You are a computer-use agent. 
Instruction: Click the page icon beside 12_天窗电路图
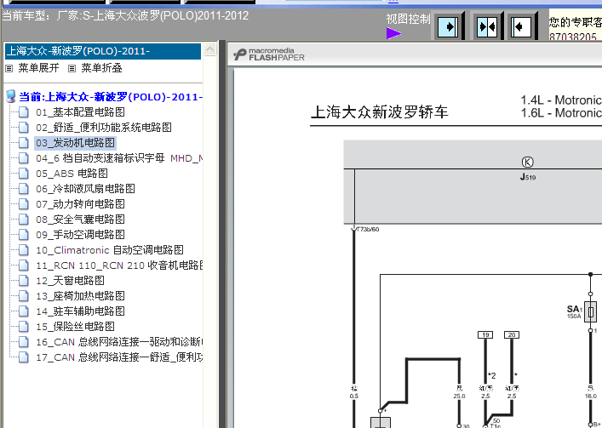24,281
